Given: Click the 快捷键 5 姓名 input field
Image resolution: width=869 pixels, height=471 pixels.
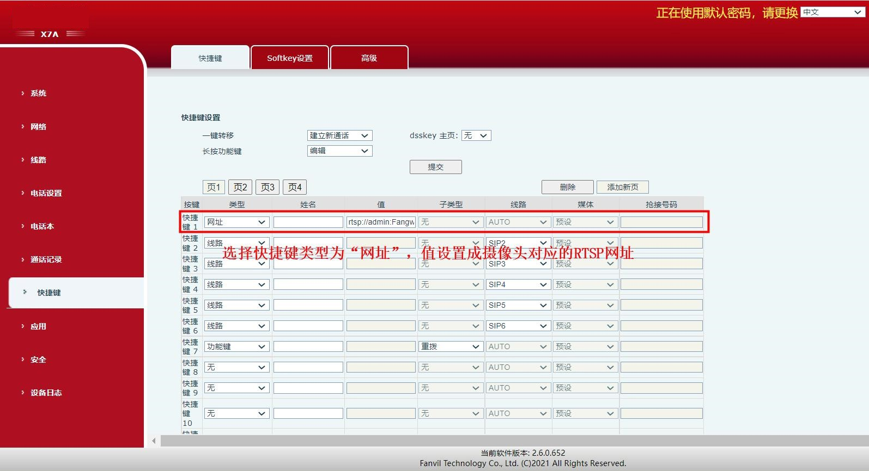Looking at the screenshot, I should click(308, 305).
